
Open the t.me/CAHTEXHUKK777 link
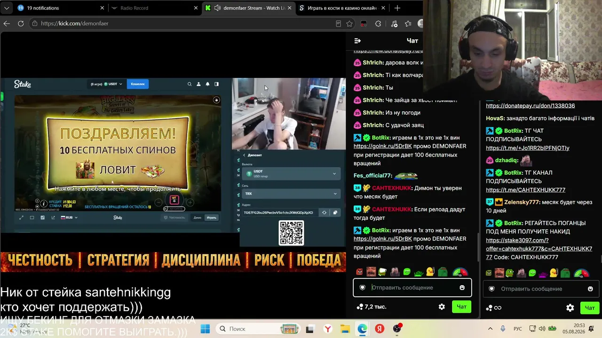click(x=525, y=190)
